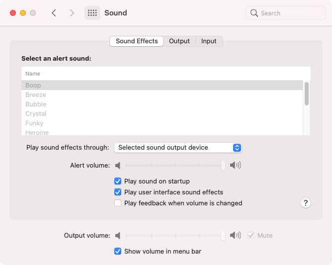Click the Output volume slider

tap(174, 236)
